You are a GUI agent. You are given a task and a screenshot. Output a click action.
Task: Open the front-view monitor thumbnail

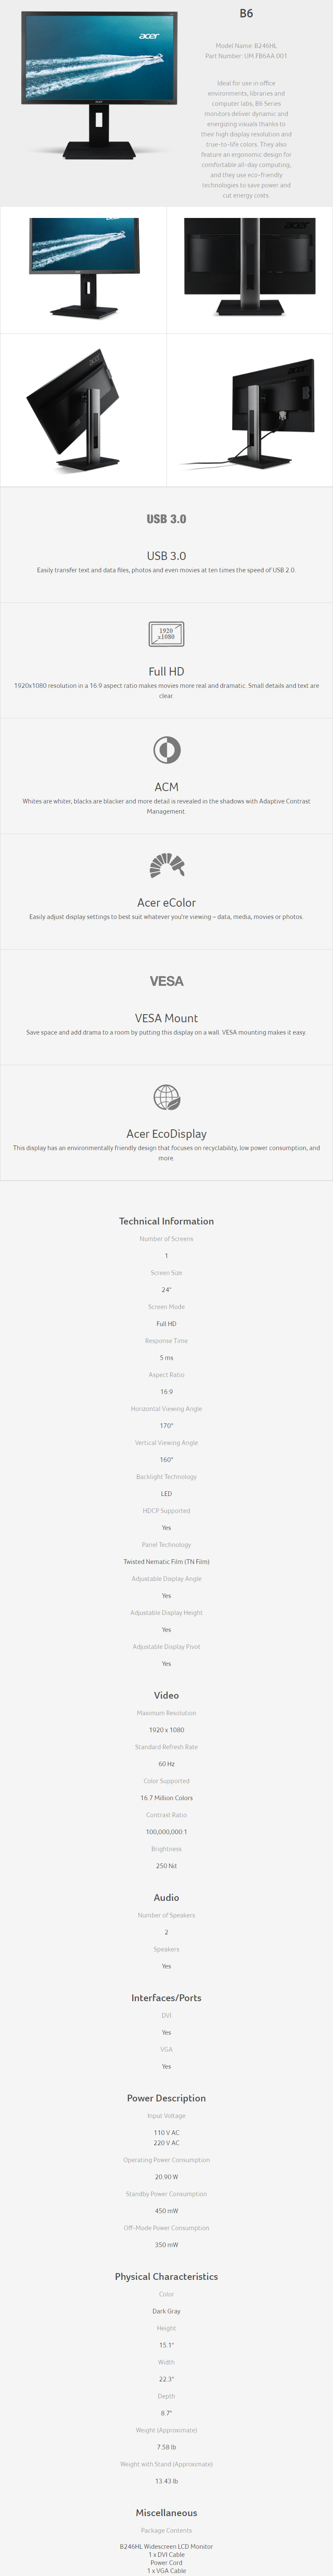pyautogui.click(x=84, y=268)
